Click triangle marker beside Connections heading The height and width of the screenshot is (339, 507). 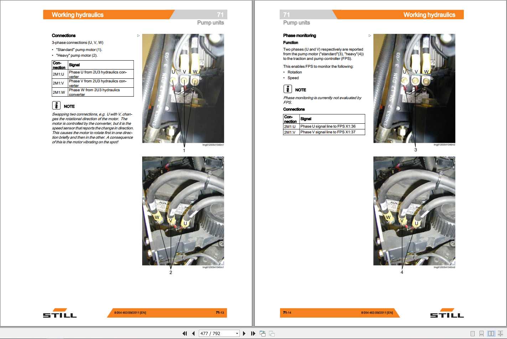(138, 36)
